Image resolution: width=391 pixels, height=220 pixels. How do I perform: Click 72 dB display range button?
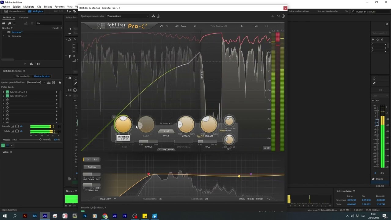(267, 148)
